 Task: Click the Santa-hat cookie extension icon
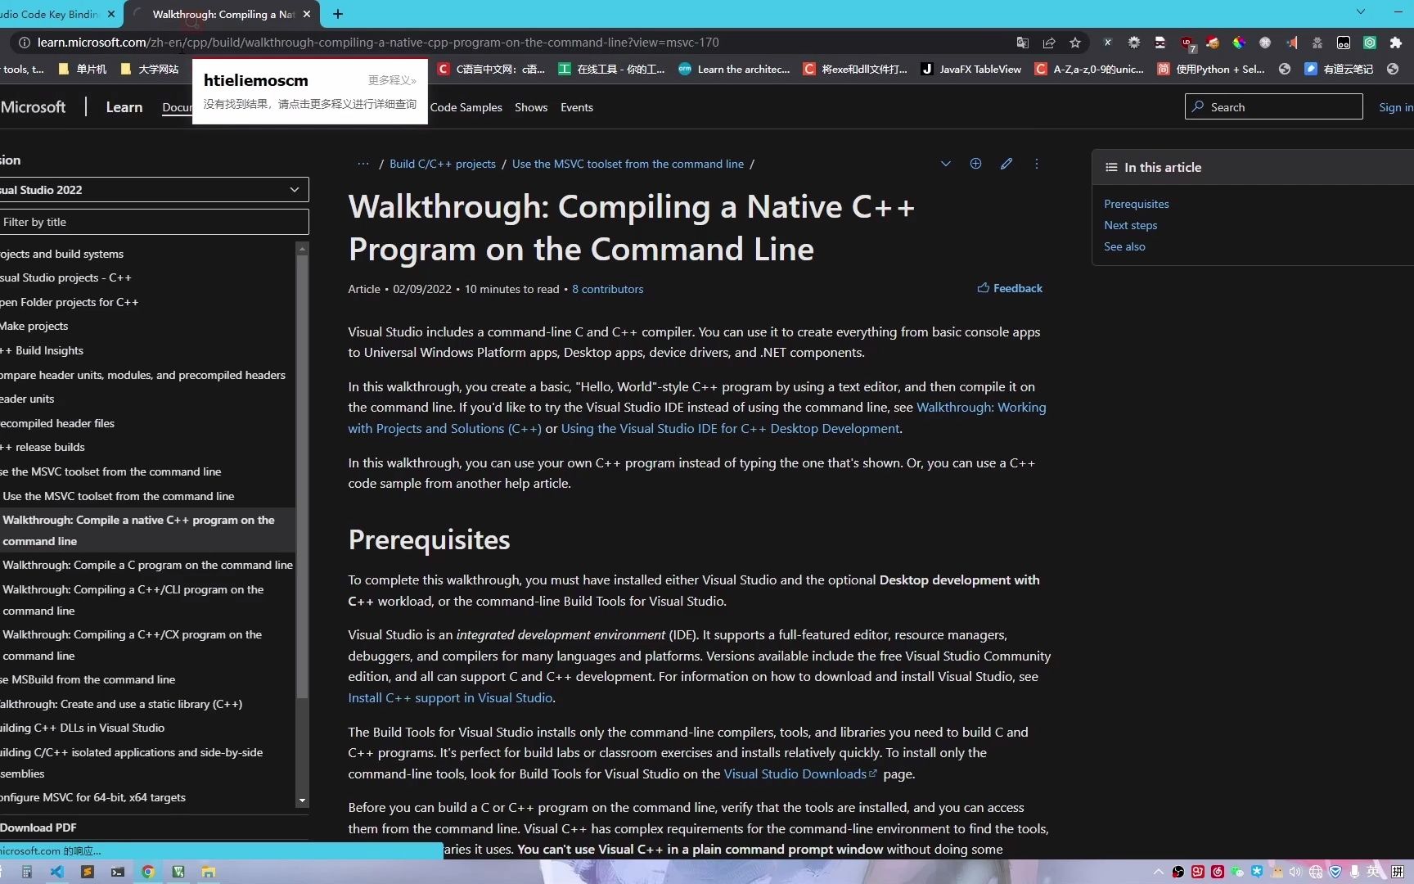1212,43
